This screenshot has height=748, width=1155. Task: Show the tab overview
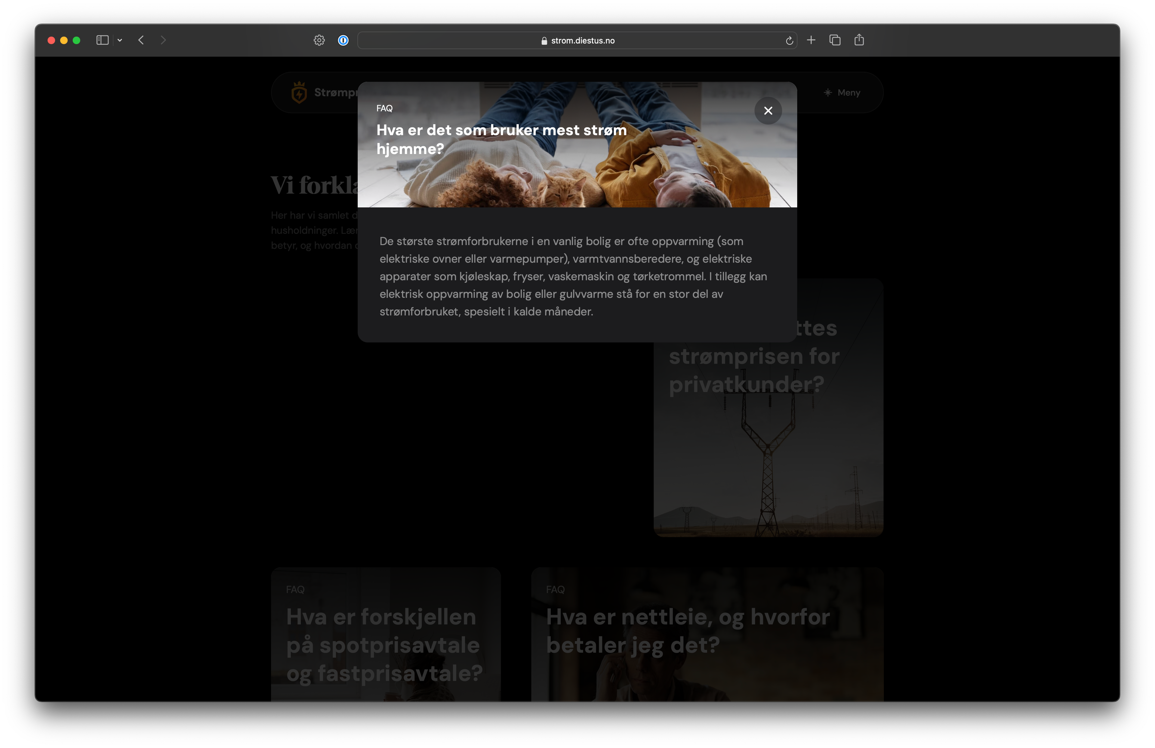835,40
